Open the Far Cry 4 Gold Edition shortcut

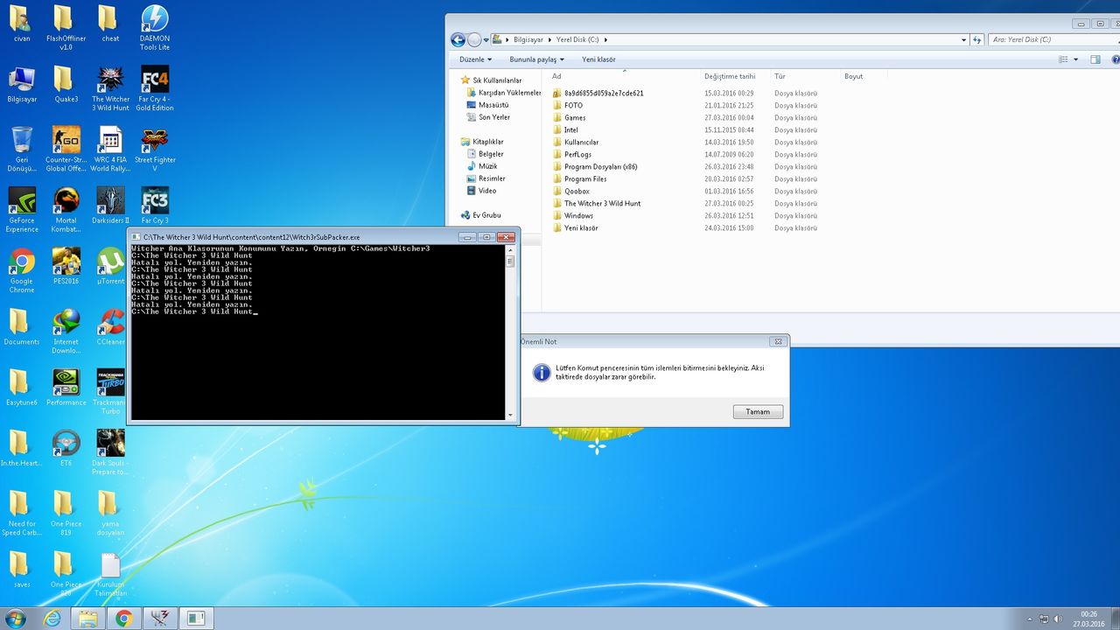155,88
